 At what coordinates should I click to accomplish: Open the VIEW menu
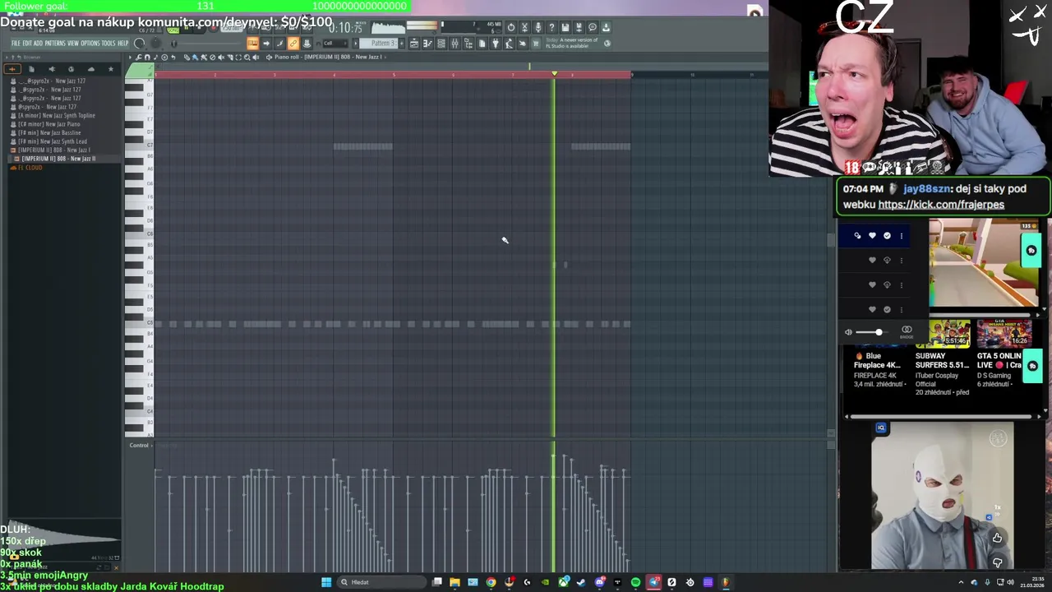(72, 43)
